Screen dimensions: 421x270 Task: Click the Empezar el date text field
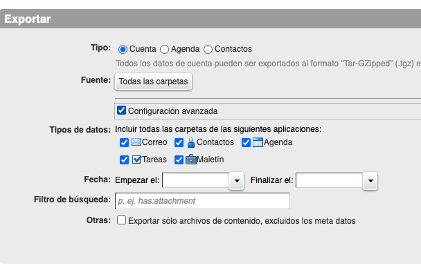coord(196,180)
